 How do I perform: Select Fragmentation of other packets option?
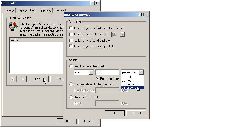pos(71,84)
